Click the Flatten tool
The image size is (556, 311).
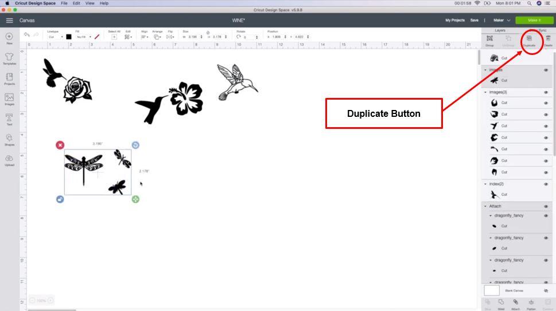pos(531,302)
